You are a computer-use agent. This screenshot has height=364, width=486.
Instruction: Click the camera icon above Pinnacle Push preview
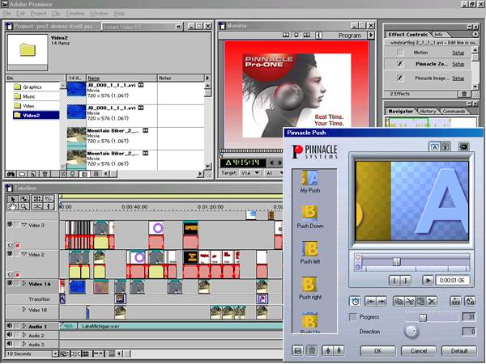tap(464, 146)
